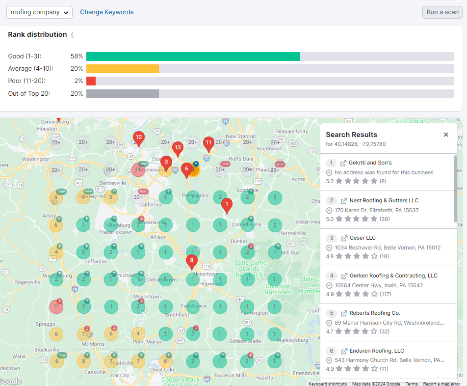Click the Run a scan button
Image resolution: width=467 pixels, height=386 pixels.
tap(442, 12)
